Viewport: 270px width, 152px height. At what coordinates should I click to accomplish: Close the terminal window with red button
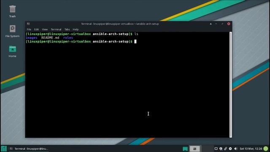[x=229, y=24]
